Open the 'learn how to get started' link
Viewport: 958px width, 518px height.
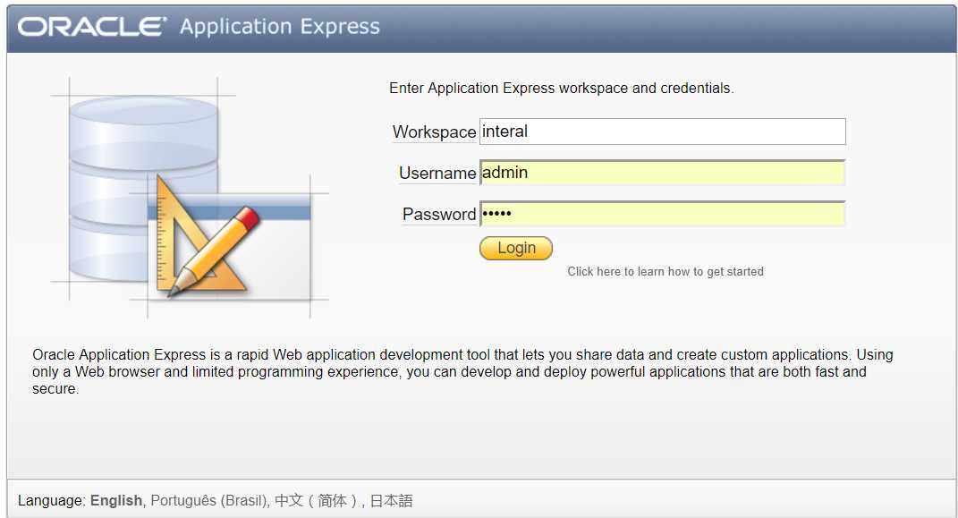[665, 271]
